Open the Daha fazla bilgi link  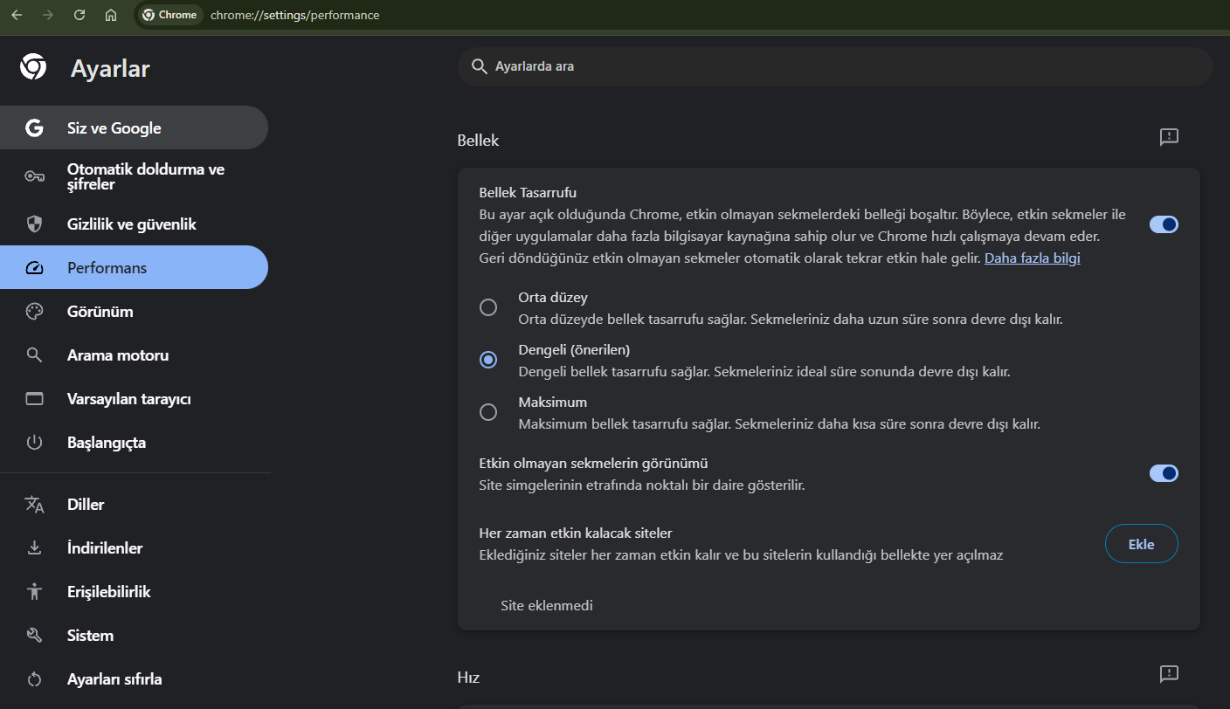pyautogui.click(x=1033, y=258)
